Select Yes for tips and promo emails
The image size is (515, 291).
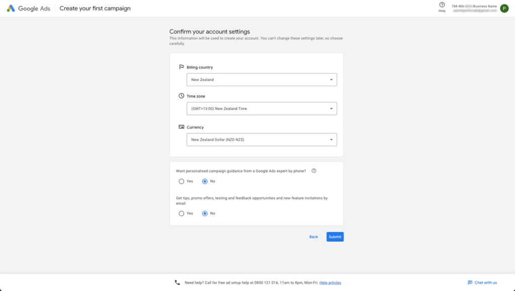click(182, 214)
